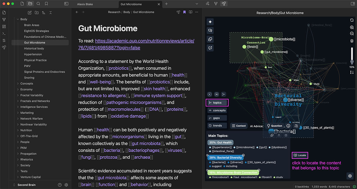Open the export icon on the graph panel
Image resolution: width=357 pixels, height=189 pixels.
210,47
